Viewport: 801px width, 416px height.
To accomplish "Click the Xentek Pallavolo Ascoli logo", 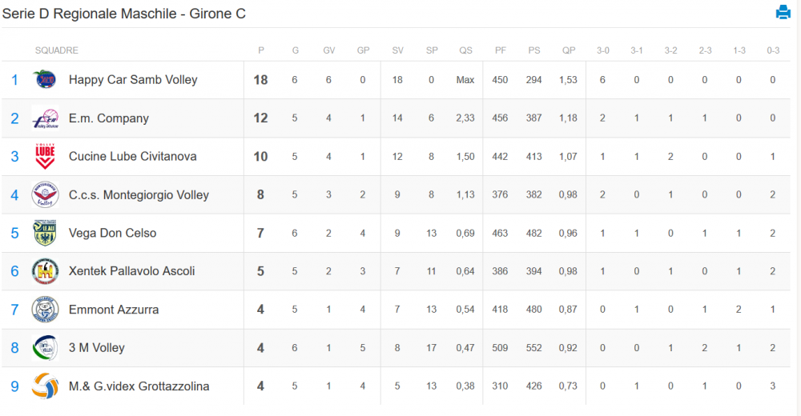I will coord(45,271).
